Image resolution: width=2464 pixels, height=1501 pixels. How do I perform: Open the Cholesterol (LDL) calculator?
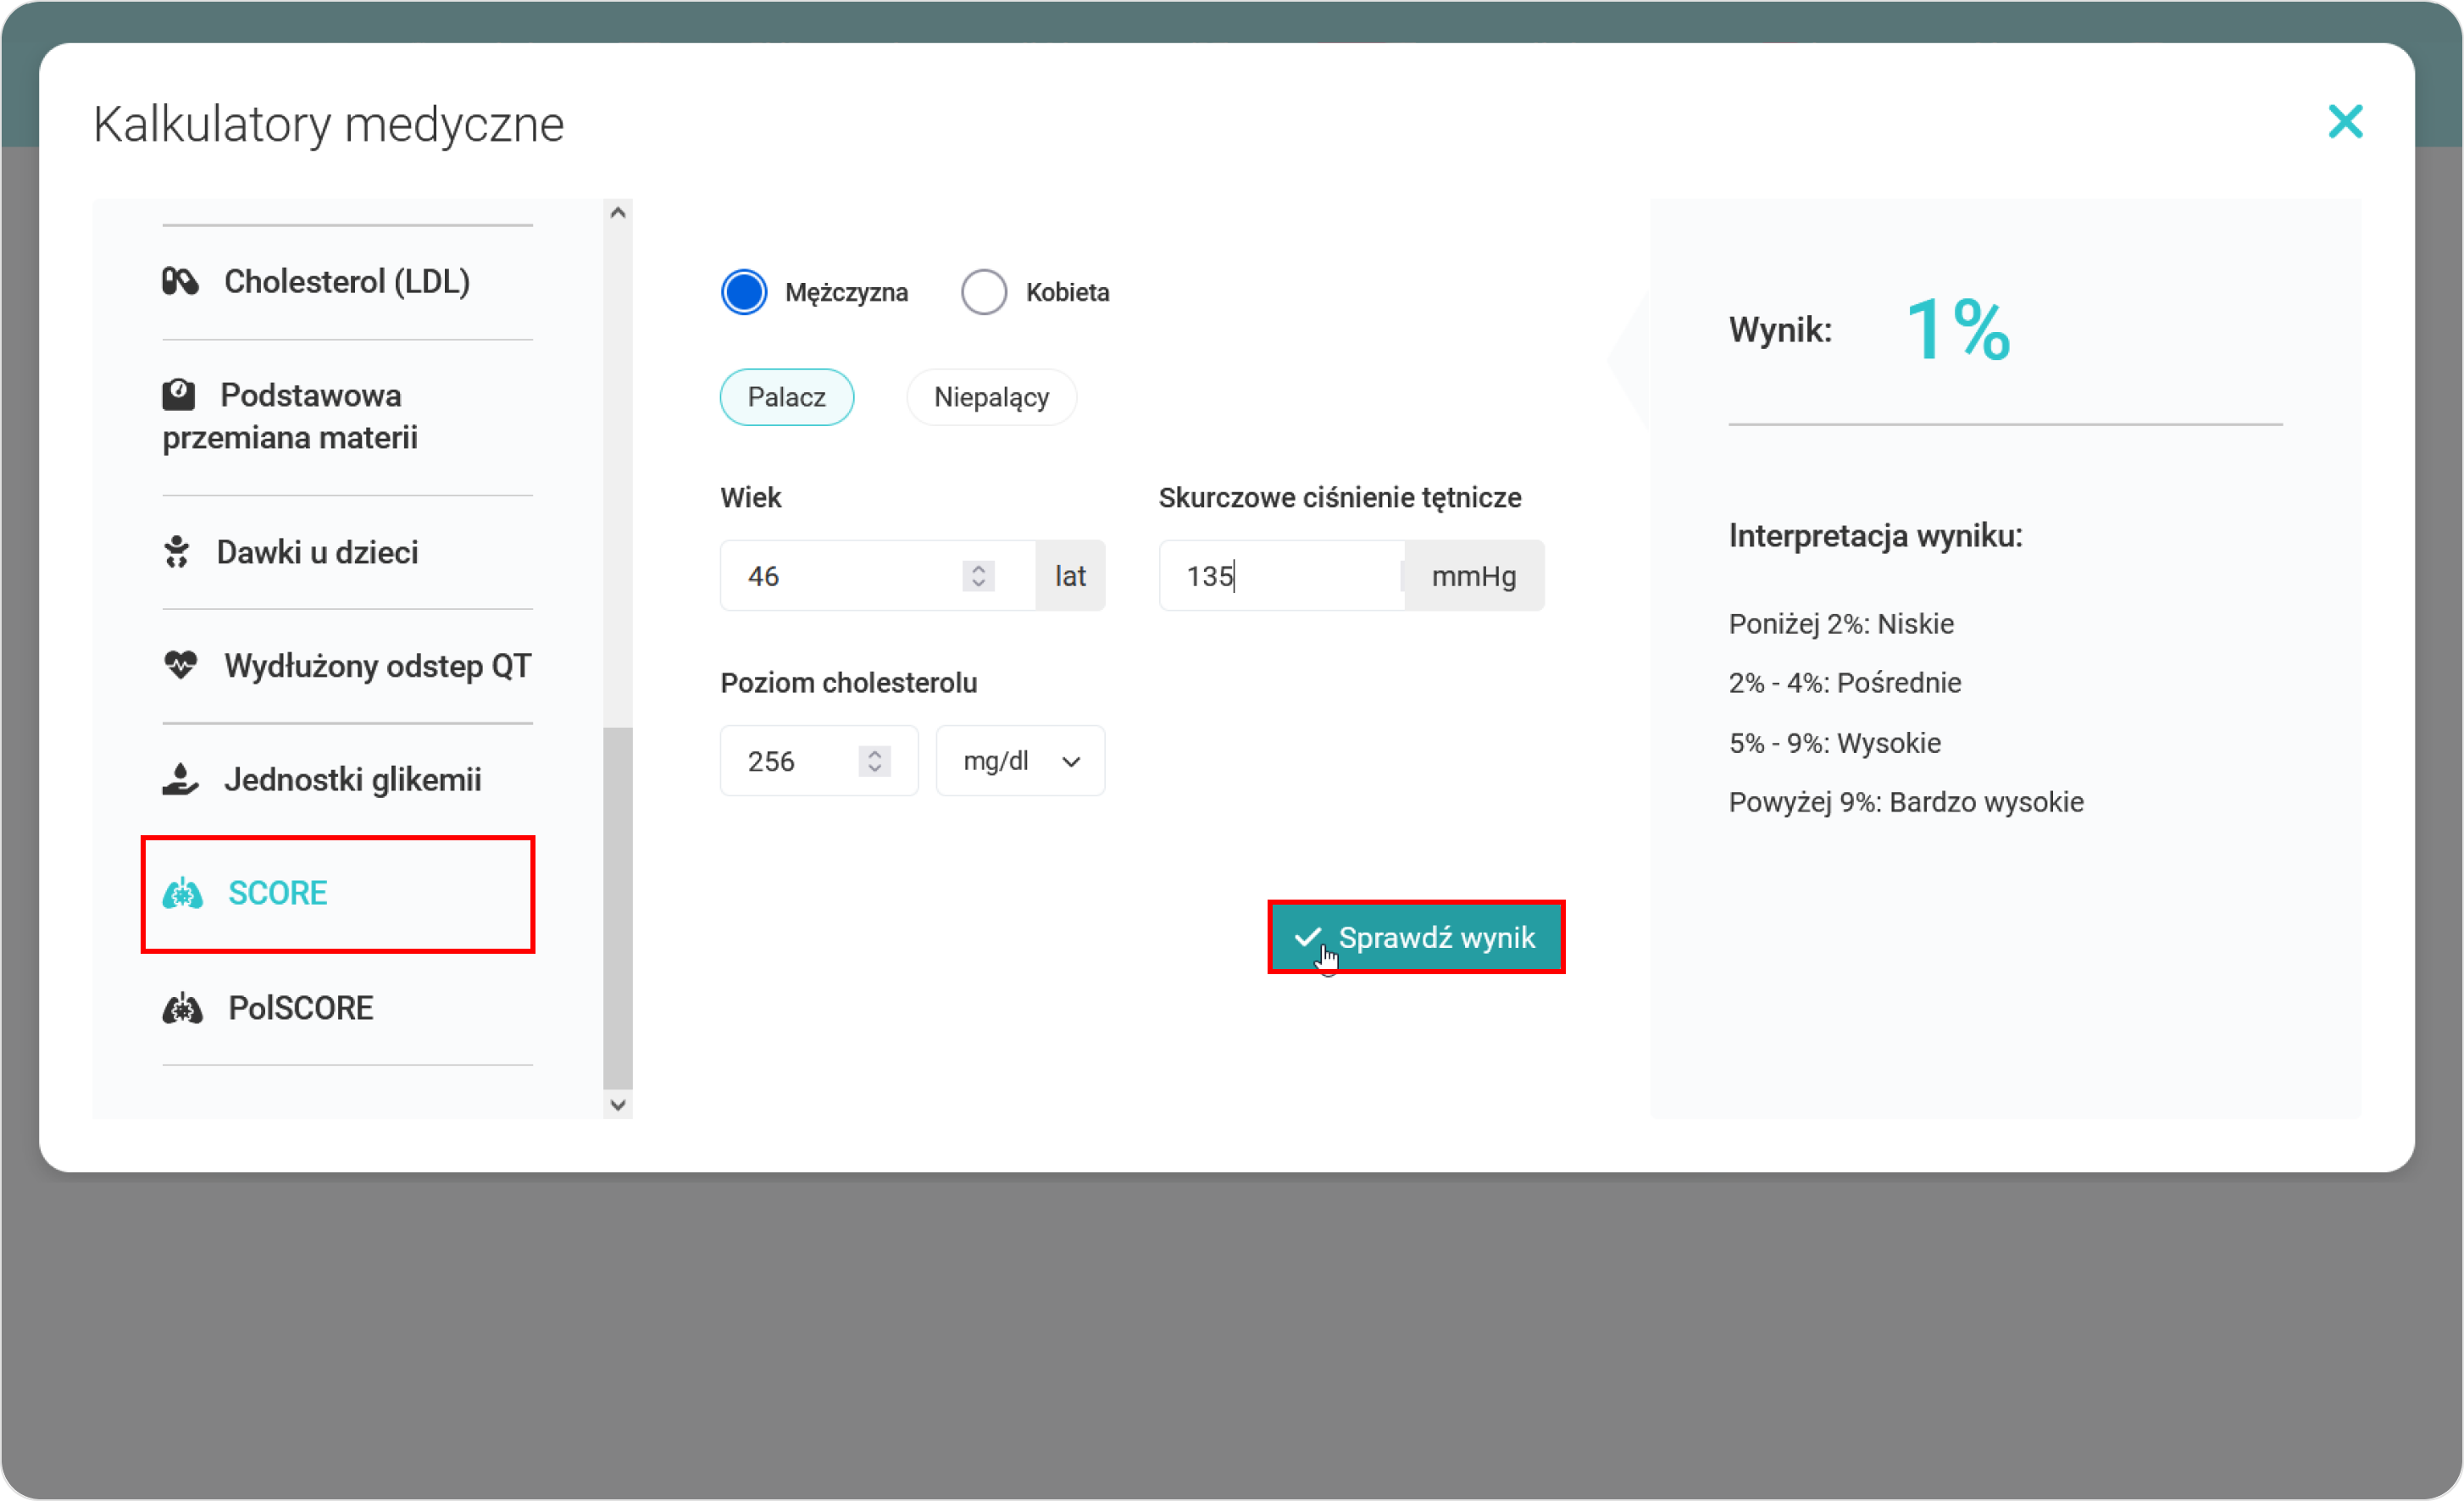347,282
